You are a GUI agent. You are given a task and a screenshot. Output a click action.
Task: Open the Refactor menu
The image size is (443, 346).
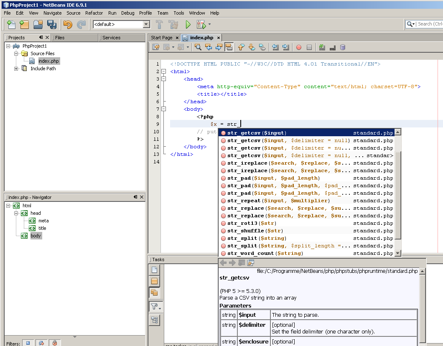click(x=94, y=13)
